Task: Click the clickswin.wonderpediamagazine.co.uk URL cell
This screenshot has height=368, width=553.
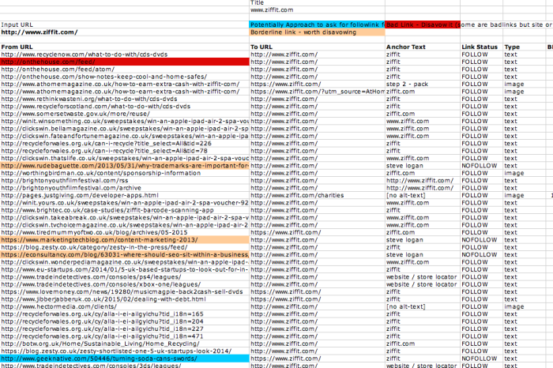Action: (x=125, y=262)
